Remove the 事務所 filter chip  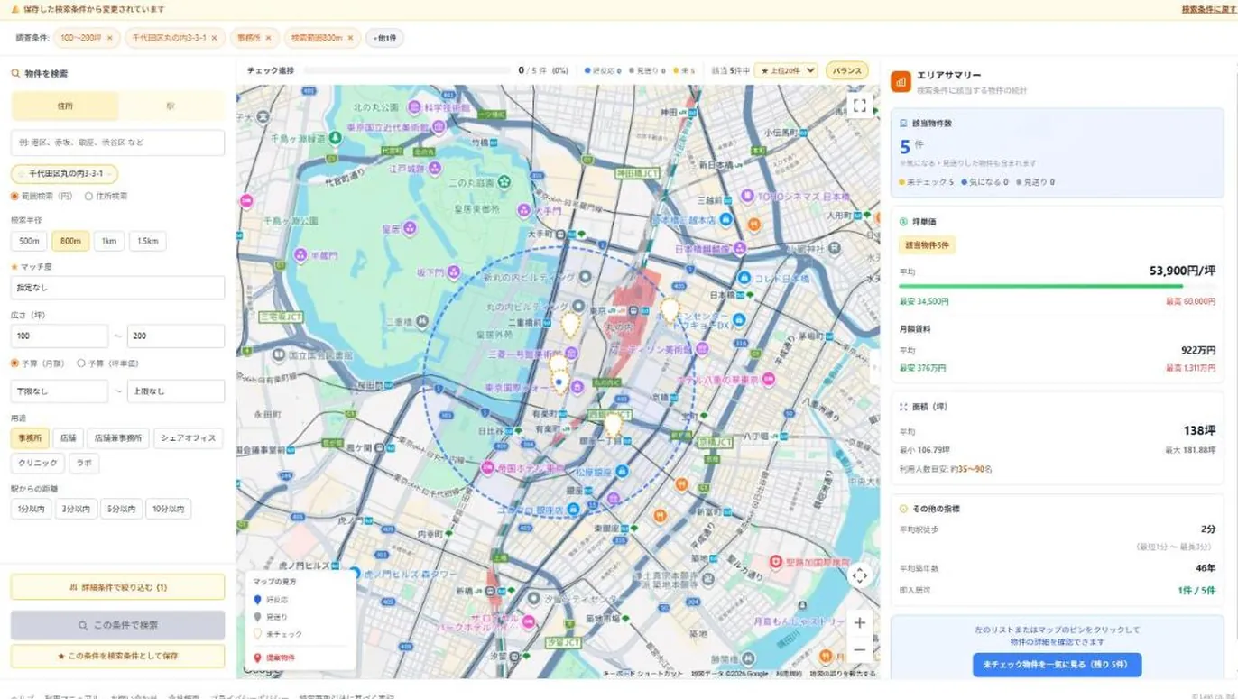[x=268, y=38]
